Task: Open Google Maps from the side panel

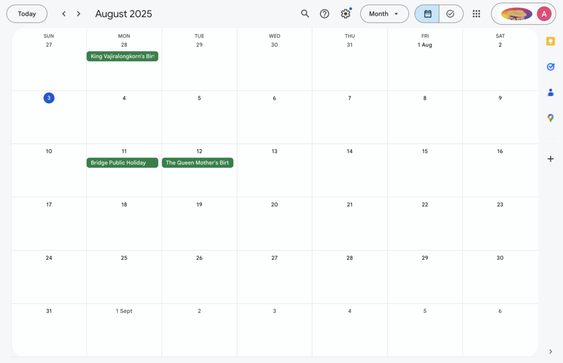Action: coord(550,118)
